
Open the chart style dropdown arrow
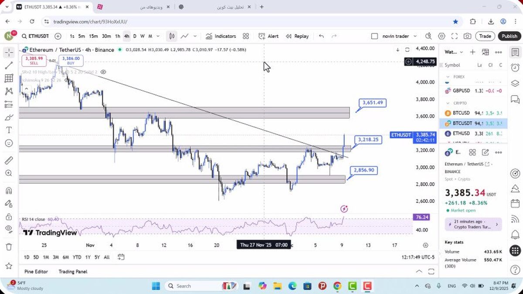[195, 36]
